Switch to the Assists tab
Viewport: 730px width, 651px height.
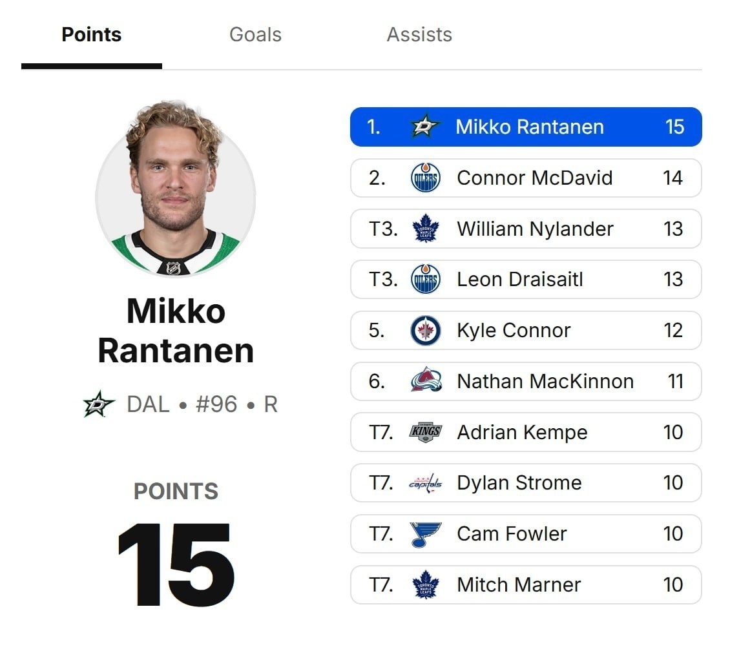click(x=419, y=35)
